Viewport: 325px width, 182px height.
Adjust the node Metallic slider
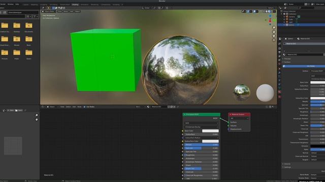[x=202, y=145]
